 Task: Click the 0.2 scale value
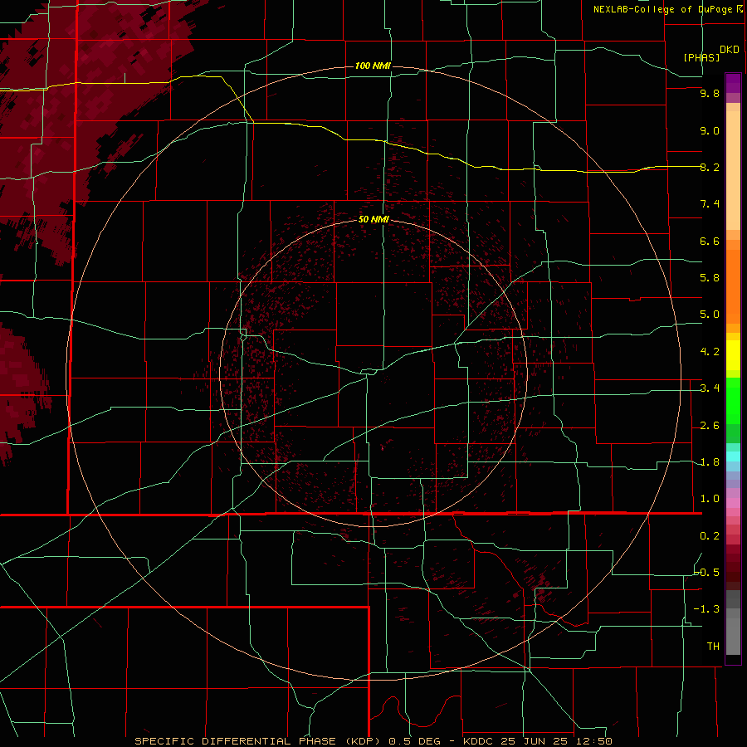[710, 536]
